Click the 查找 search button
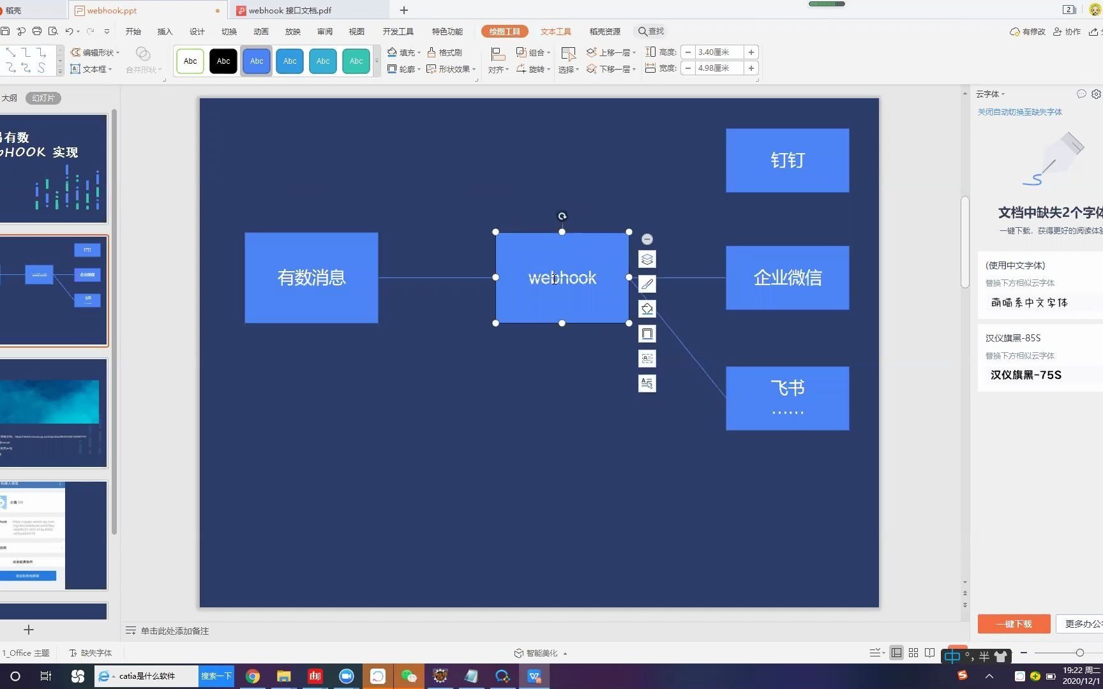Screen dimensions: 1103x689 651,31
